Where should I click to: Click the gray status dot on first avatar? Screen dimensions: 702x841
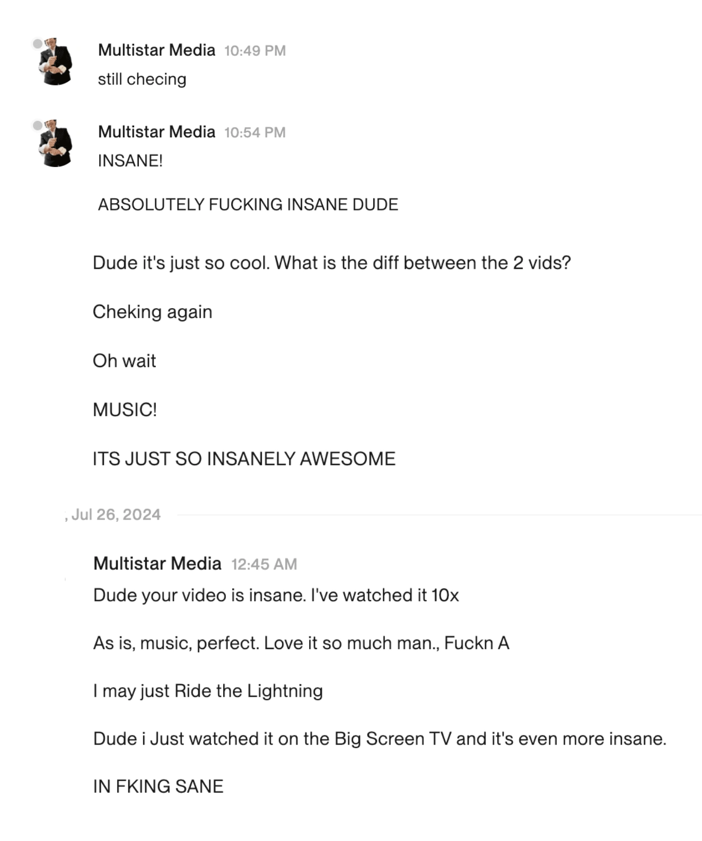pos(38,43)
